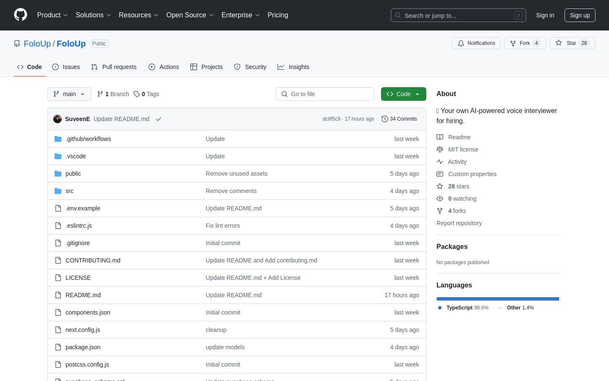
Task: Open the next.config.js file
Action: click(83, 330)
